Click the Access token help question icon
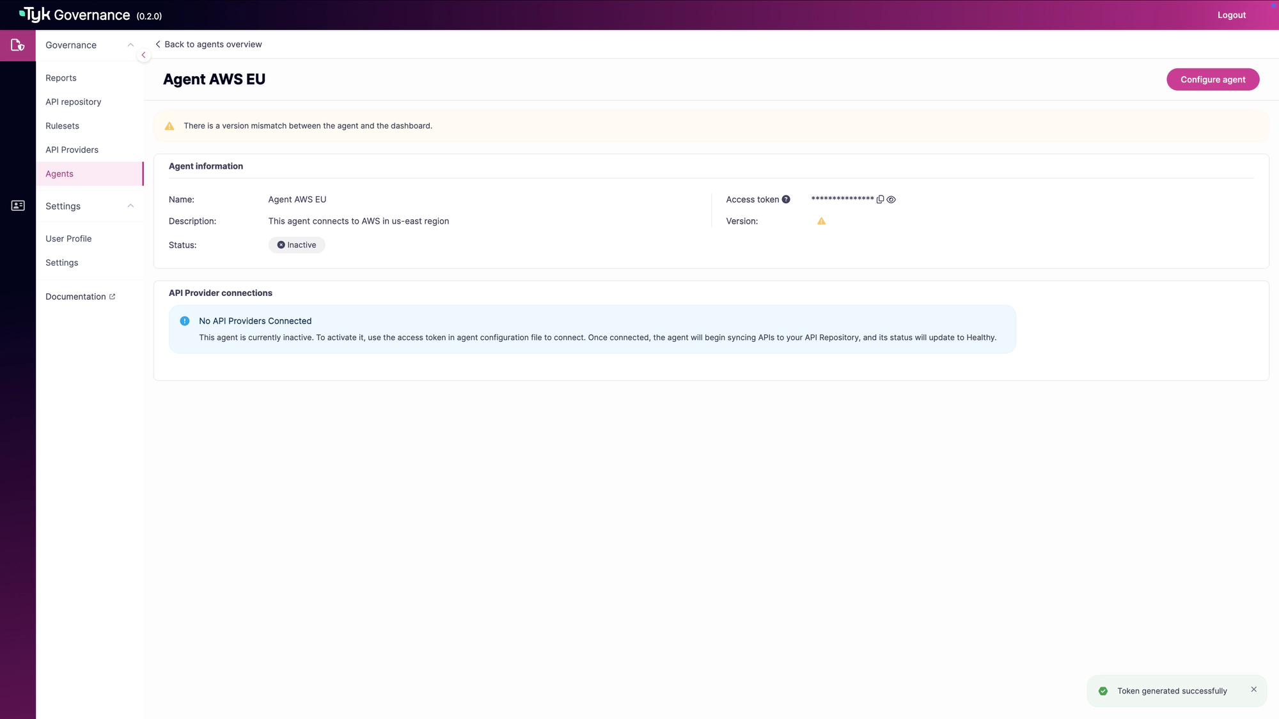Image resolution: width=1279 pixels, height=719 pixels. click(786, 199)
